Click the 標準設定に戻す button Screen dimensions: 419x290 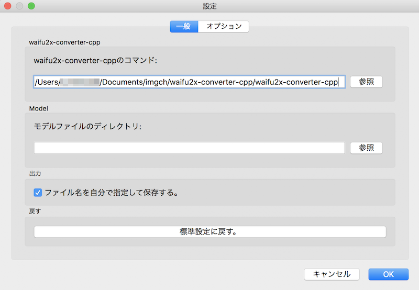(210, 231)
